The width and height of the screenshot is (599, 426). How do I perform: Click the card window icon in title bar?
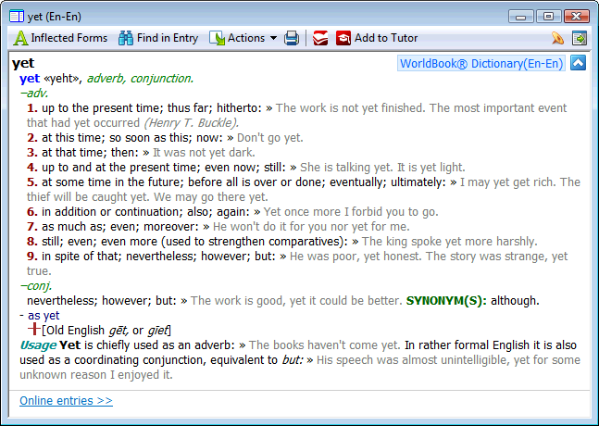[x=17, y=17]
